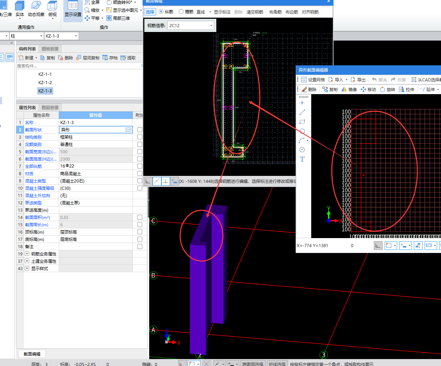Toggle the checkbox for the 备注 row
Screen dimensions: 441x366
pos(140,246)
